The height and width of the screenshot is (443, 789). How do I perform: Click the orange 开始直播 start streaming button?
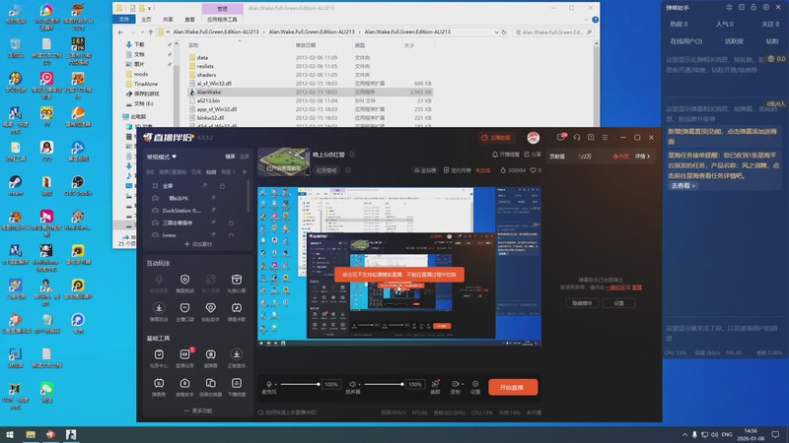click(513, 387)
